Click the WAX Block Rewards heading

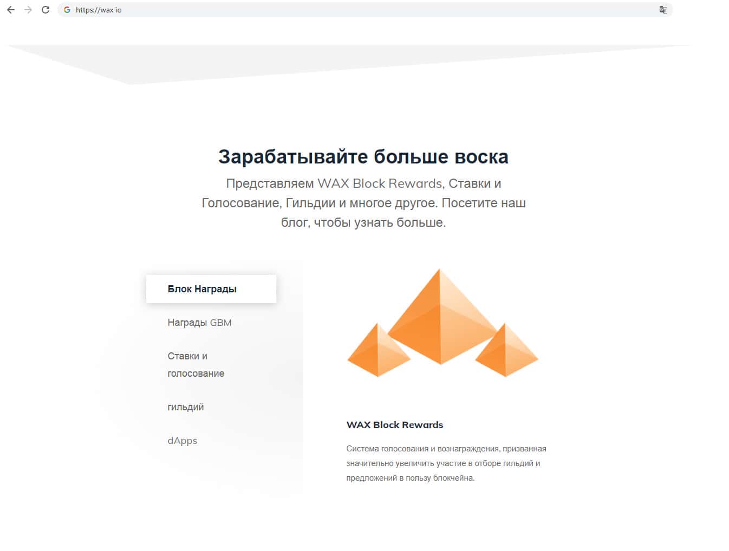tap(395, 425)
